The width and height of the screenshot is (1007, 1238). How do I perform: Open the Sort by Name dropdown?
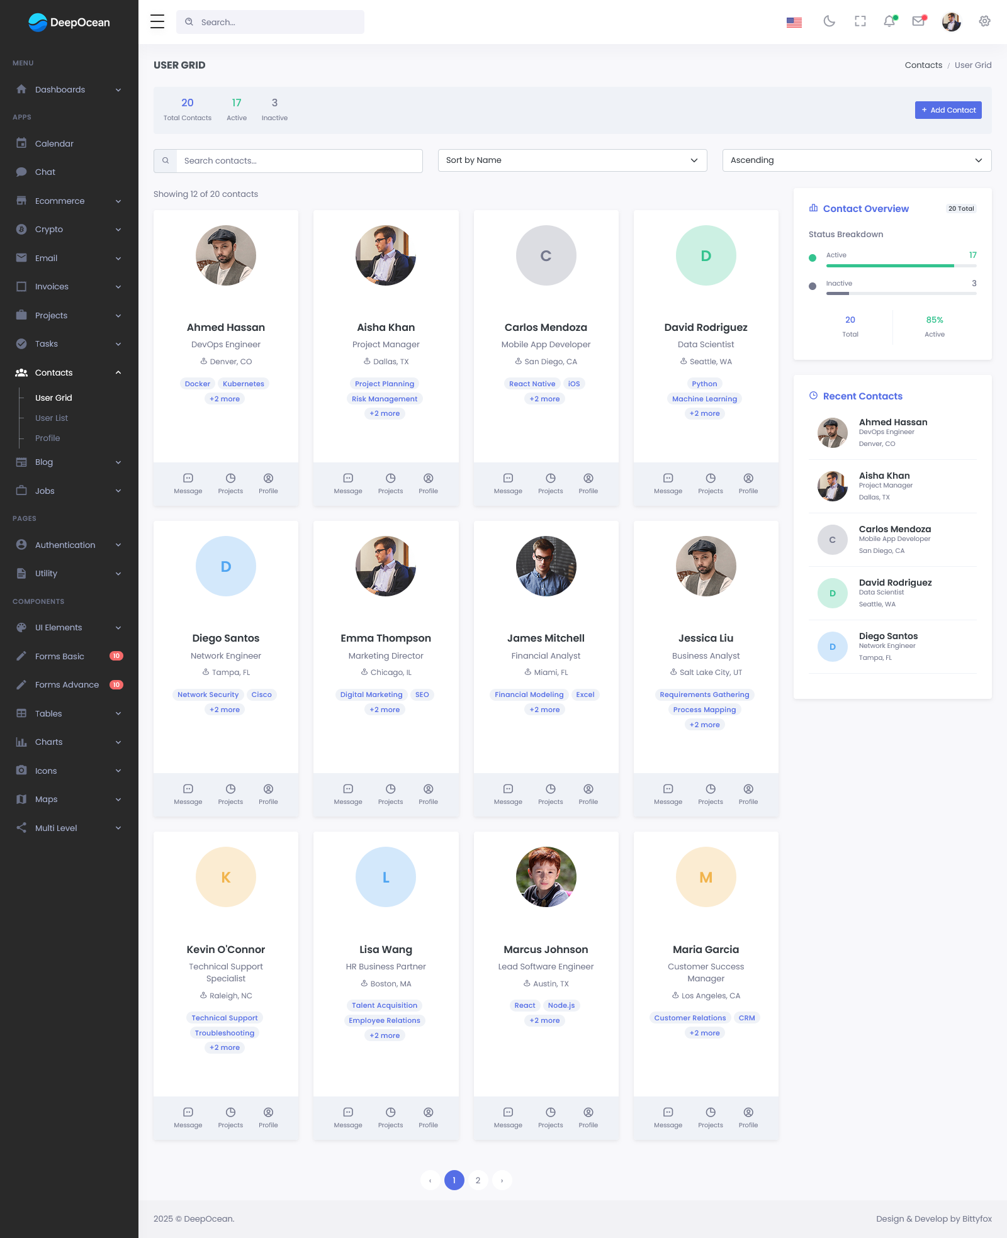click(572, 160)
